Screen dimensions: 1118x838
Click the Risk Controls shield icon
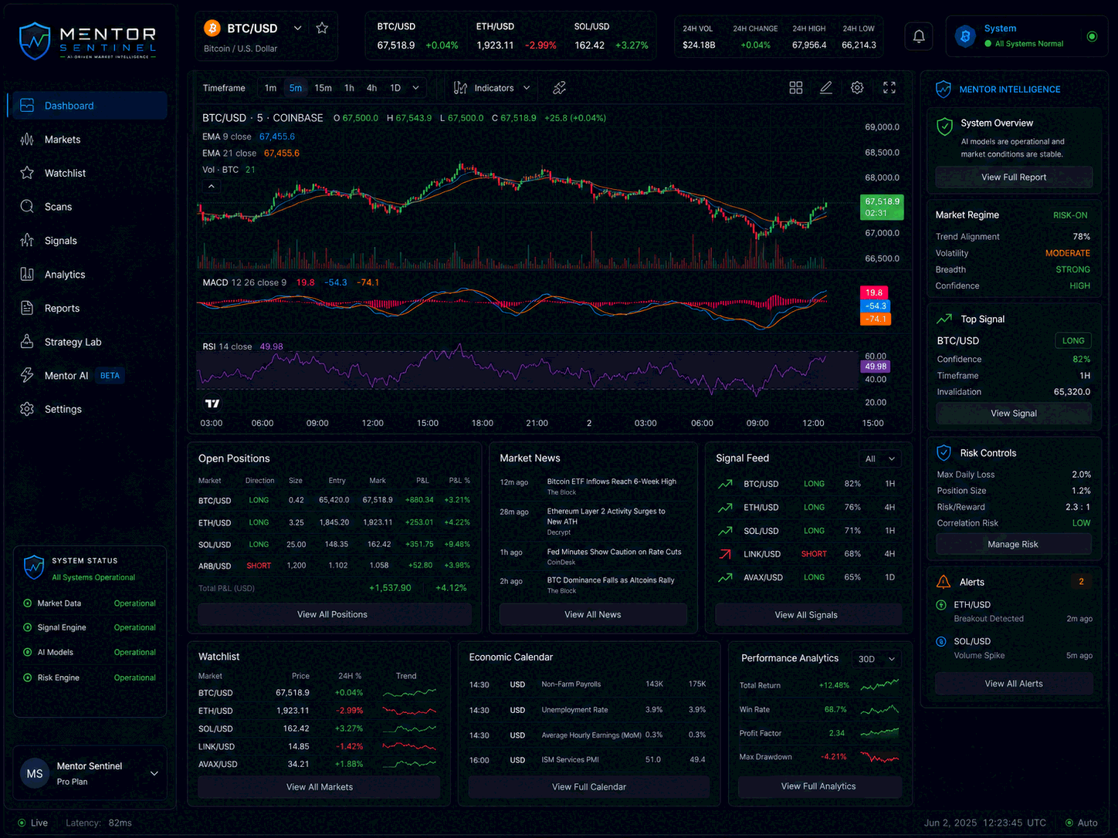coord(944,453)
